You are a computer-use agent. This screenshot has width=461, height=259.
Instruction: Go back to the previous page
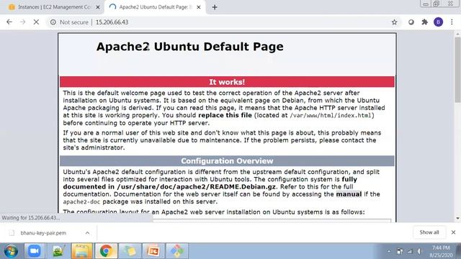pos(9,22)
